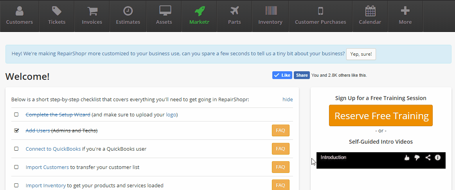Check the Import Inventory checkbox

point(16,185)
